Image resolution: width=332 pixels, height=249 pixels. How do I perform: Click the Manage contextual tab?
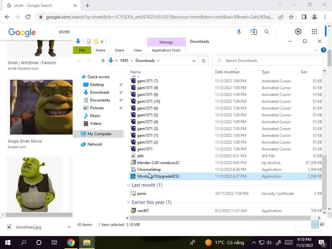coord(166,42)
